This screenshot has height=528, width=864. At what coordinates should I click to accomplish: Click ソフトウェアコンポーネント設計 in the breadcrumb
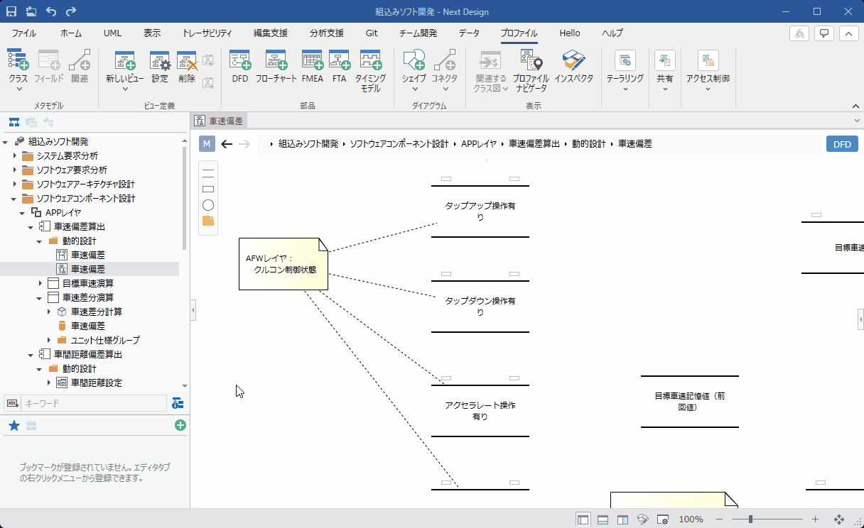399,144
